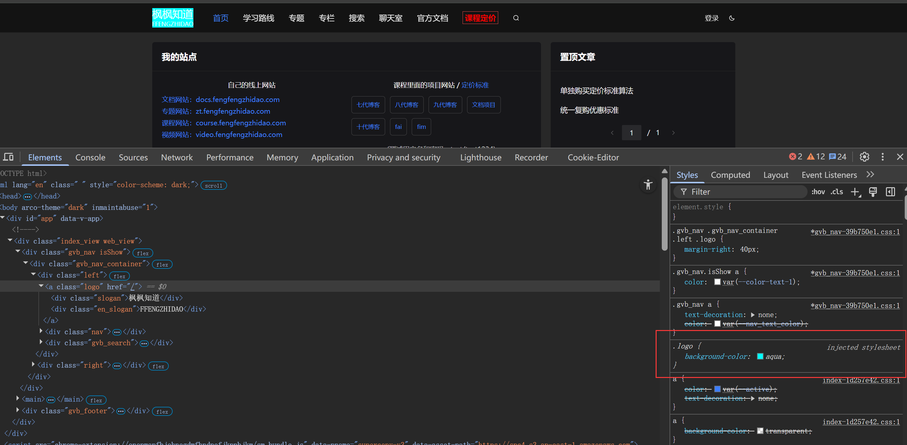Click the rendering emulations paintbrush icon
Viewport: 907px width, 445px height.
[873, 192]
